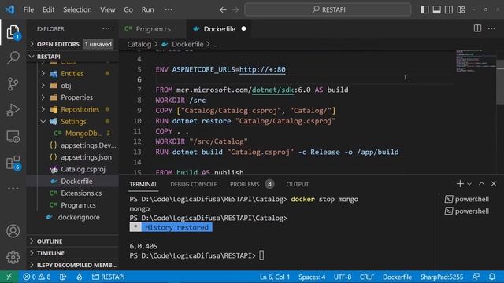
Task: Open the Edit menu
Action: 49,9
